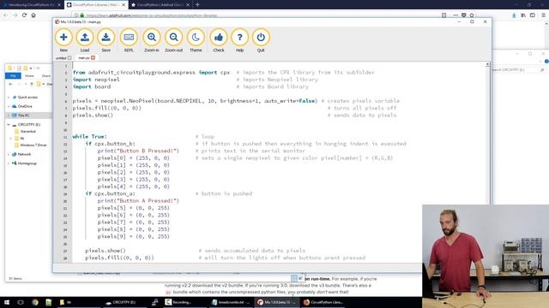Viewport: 549px width, 308px height.
Task: Select Network in Explorer tree
Action: click(x=24, y=154)
